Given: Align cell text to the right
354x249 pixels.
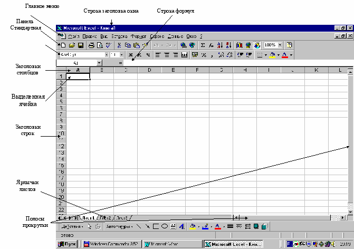Looking at the screenshot, I should tap(176, 55).
